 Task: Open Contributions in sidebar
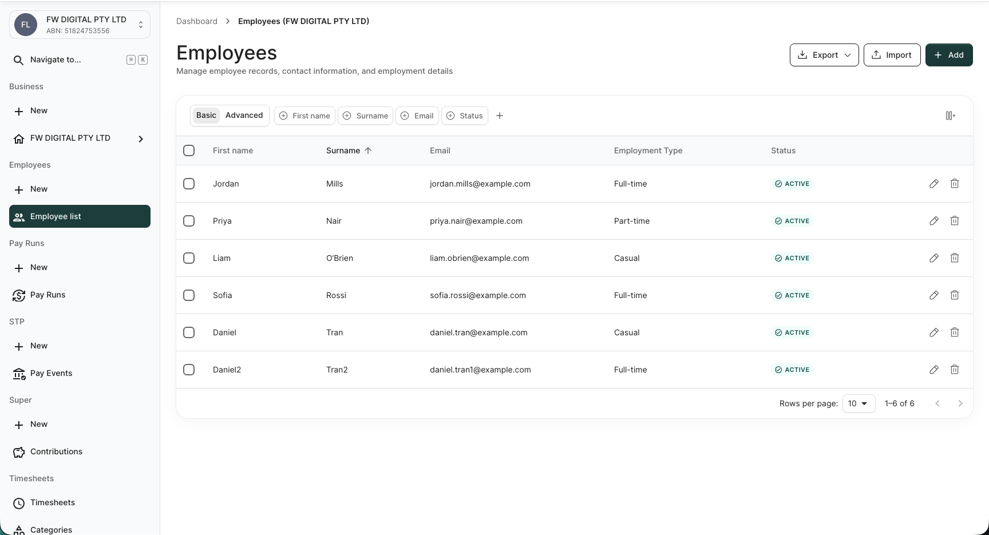pos(80,451)
